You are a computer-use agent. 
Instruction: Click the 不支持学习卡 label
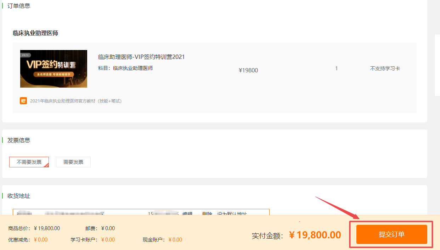pos(385,68)
